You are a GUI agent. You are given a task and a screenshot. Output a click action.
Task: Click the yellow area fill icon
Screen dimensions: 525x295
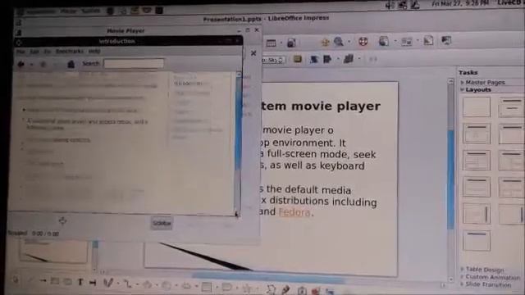[x=297, y=59]
